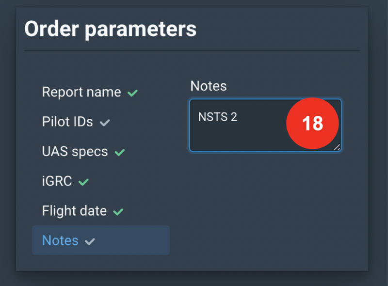This screenshot has width=388, height=286.
Task: Click the green checkmark next to UAS specs
Action: [x=119, y=153]
